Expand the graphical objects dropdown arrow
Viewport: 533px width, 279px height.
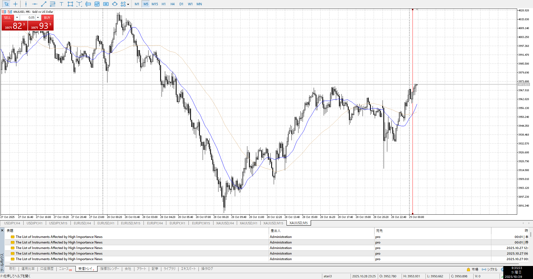tap(128, 4)
